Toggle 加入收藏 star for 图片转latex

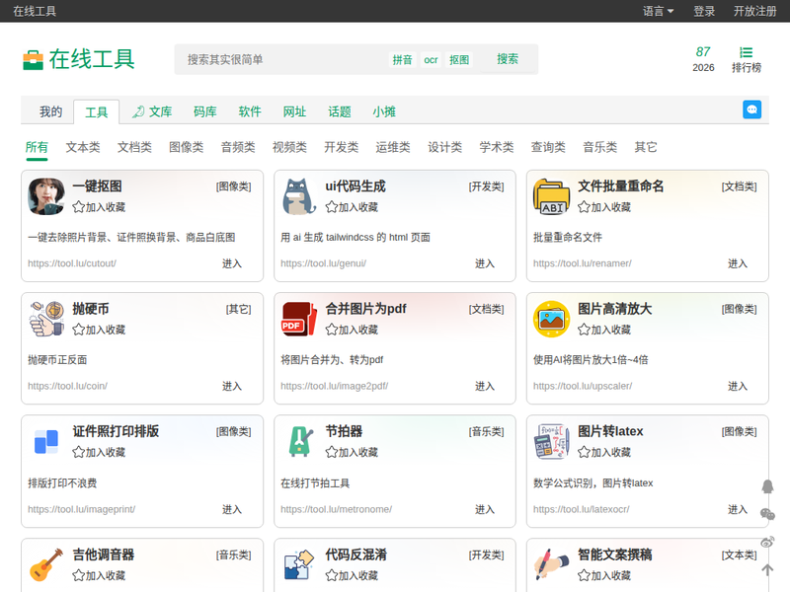[x=584, y=452]
